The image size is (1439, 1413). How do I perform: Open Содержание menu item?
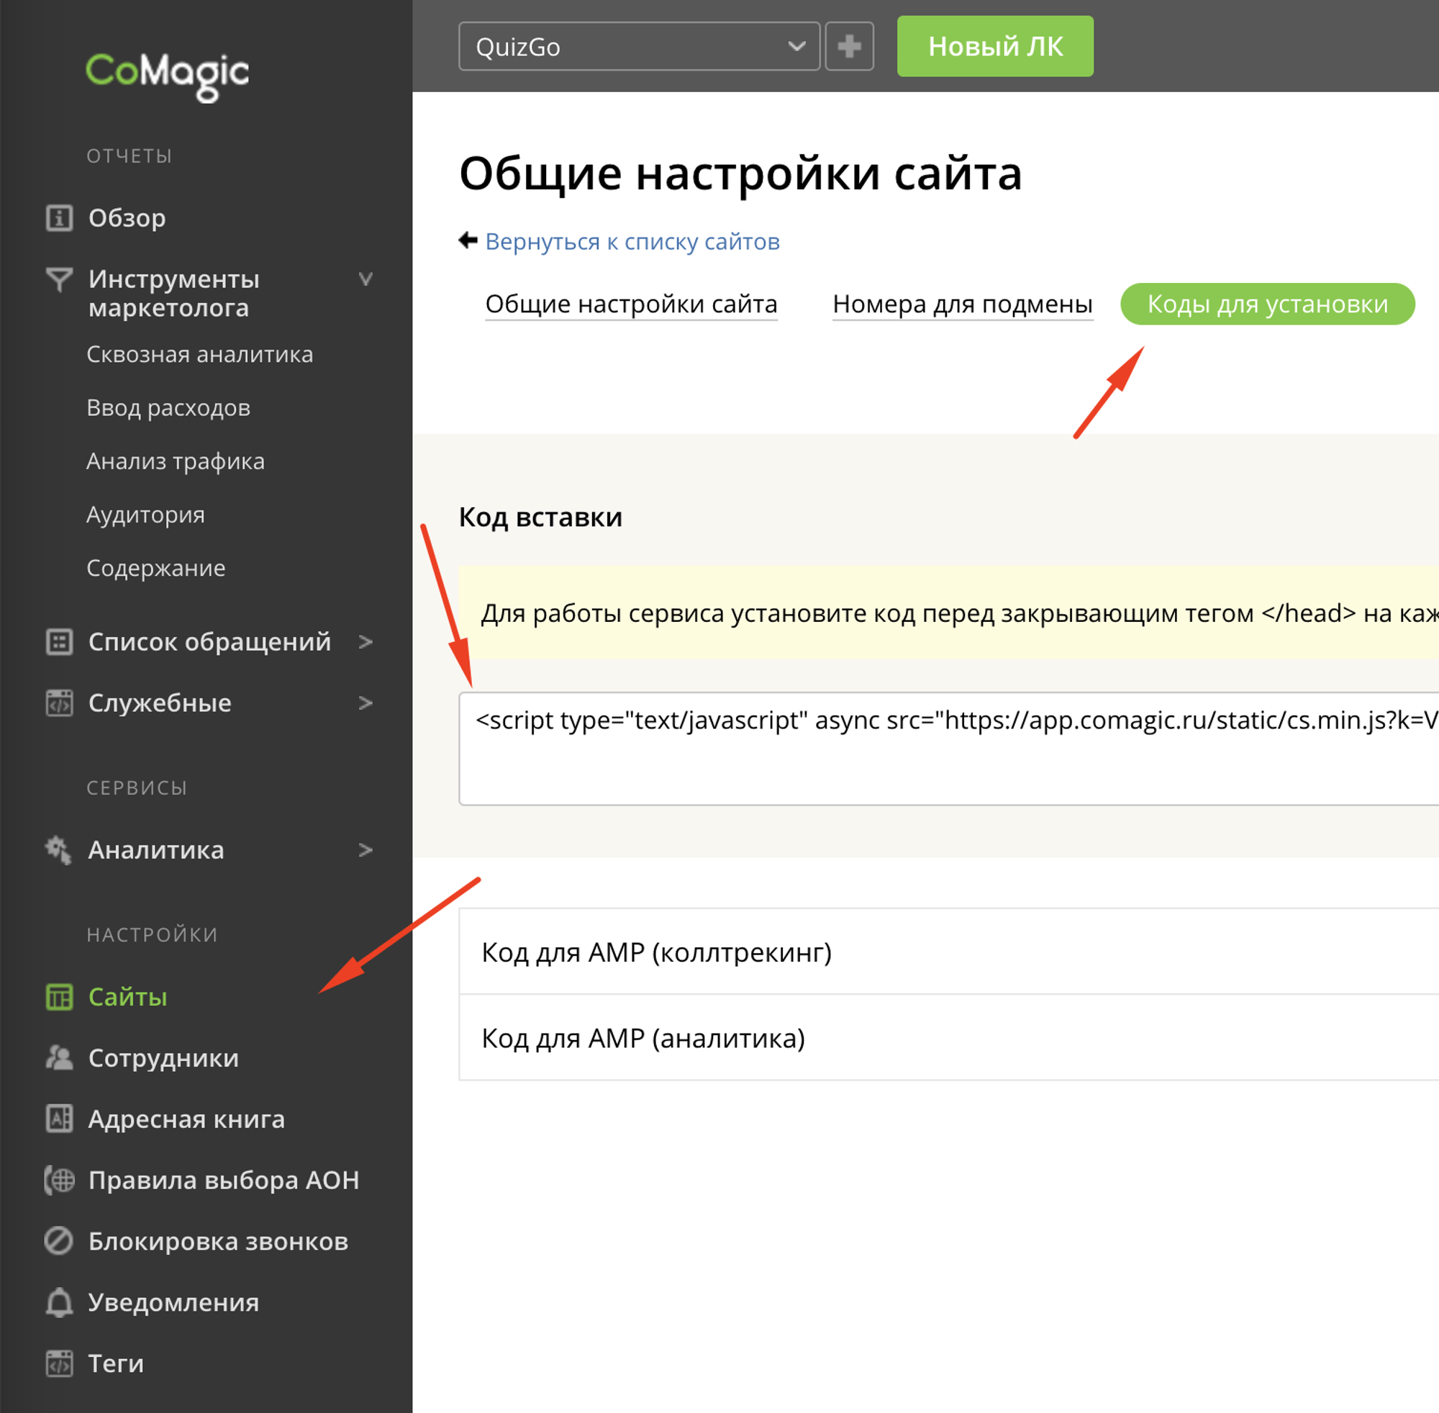tap(155, 568)
